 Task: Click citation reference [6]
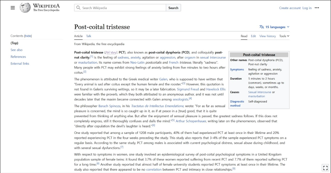tap(154, 125)
